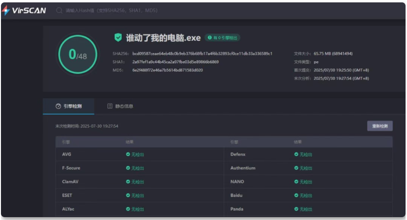Click the green check icon in the Panda row
This screenshot has width=407, height=220.
[x=296, y=209]
